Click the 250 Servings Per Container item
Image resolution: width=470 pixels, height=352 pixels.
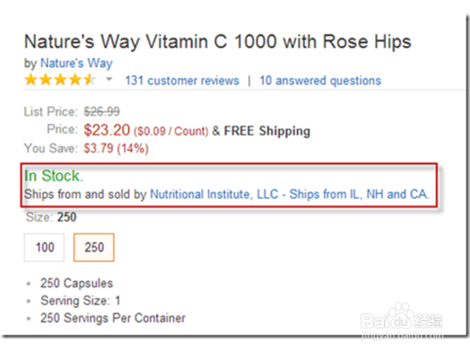pyautogui.click(x=113, y=318)
